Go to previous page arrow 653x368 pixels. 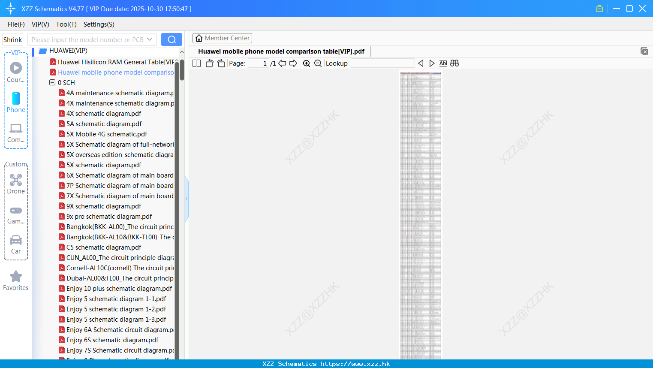[x=282, y=63]
